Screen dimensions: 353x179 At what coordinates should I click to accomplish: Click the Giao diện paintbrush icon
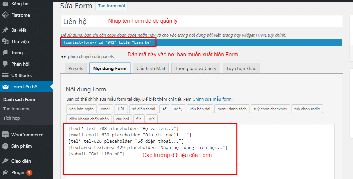click(x=5, y=161)
